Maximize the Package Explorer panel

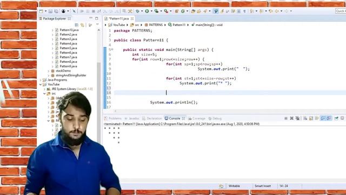[97, 18]
